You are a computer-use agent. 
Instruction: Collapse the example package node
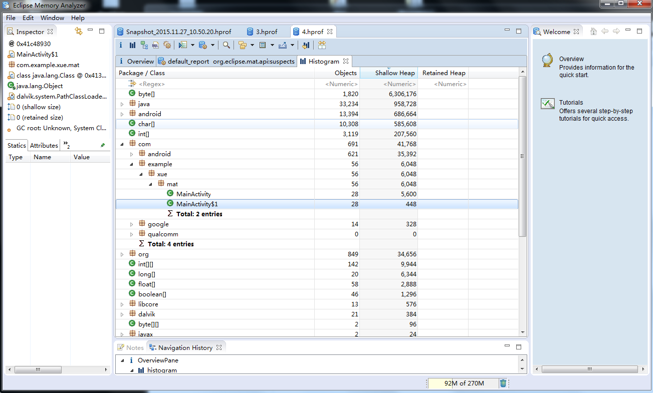(x=131, y=164)
